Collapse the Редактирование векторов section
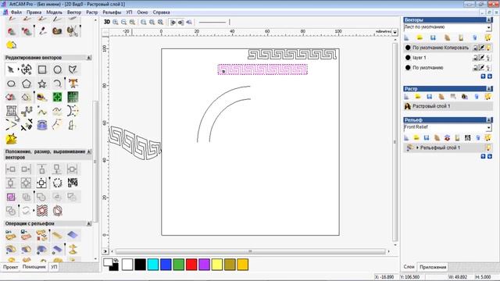This screenshot has height=281, width=500. pos(89,58)
